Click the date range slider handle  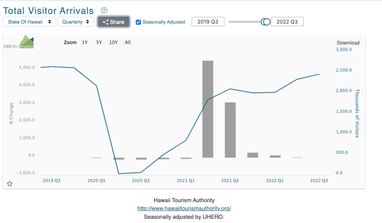(x=266, y=22)
